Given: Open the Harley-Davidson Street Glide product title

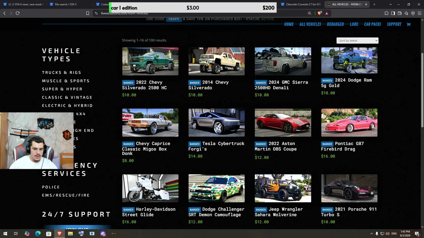Looking at the screenshot, I should point(149,212).
